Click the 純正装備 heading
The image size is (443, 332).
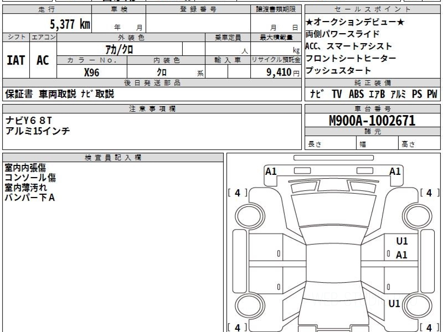[x=372, y=83]
